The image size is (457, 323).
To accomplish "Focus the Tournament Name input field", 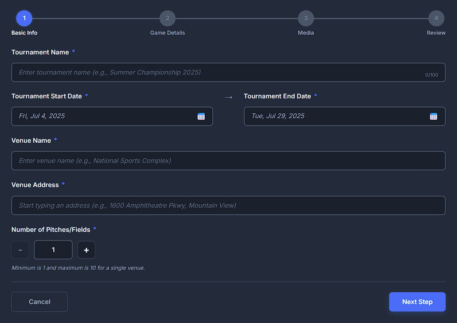I will 228,72.
